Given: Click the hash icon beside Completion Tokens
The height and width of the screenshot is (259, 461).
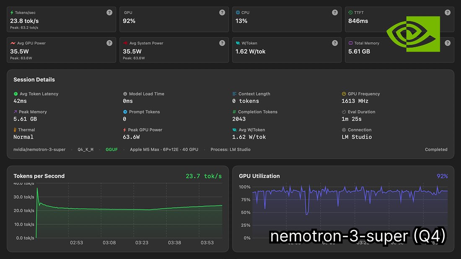Looking at the screenshot, I should coord(234,112).
